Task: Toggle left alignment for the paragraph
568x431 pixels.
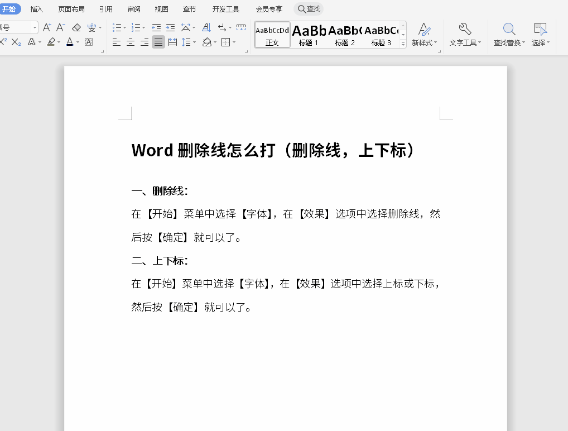Action: click(117, 42)
